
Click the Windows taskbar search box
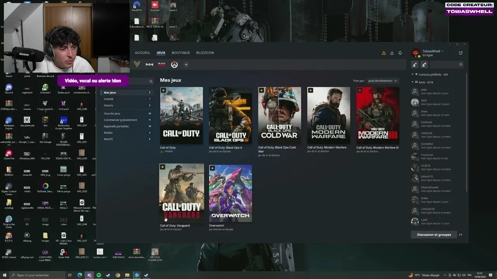pos(38,275)
